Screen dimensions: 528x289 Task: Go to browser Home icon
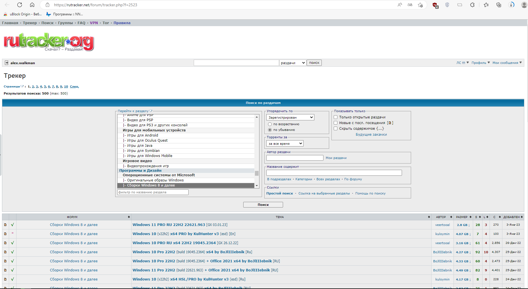tap(32, 5)
